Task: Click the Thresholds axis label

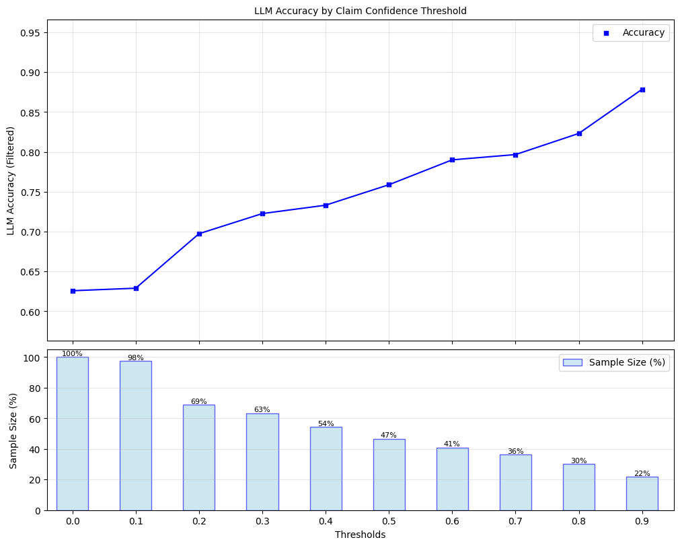Action: coord(360,534)
